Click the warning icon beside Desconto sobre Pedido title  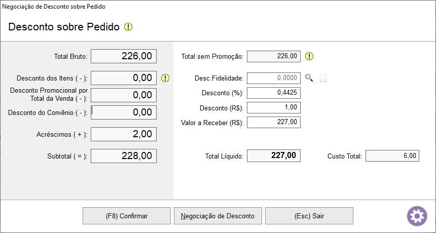click(128, 27)
